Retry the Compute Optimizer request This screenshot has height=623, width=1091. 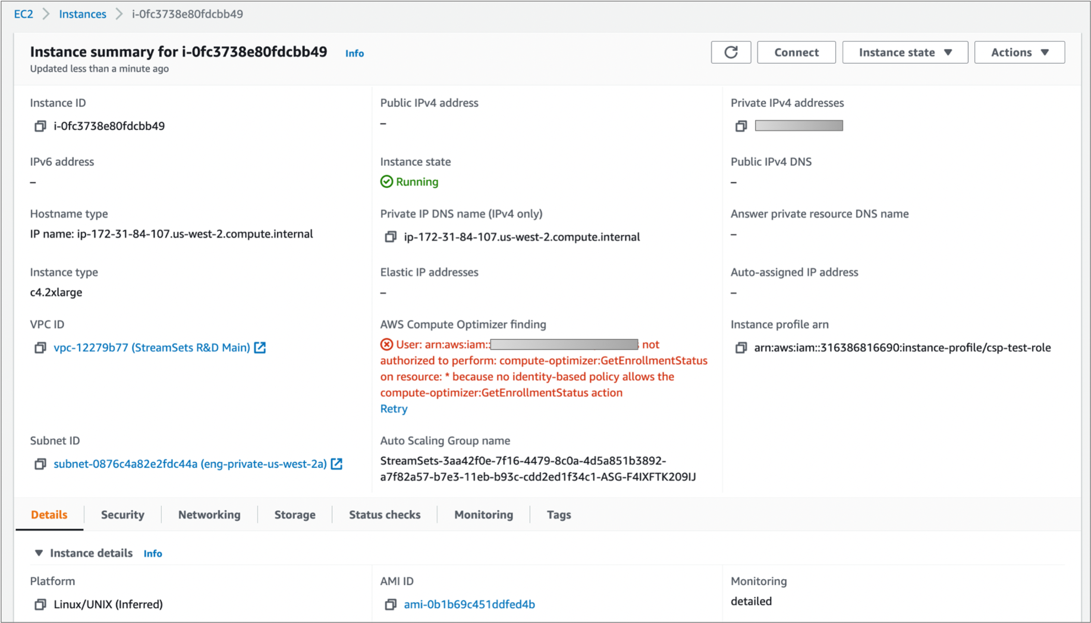tap(393, 408)
